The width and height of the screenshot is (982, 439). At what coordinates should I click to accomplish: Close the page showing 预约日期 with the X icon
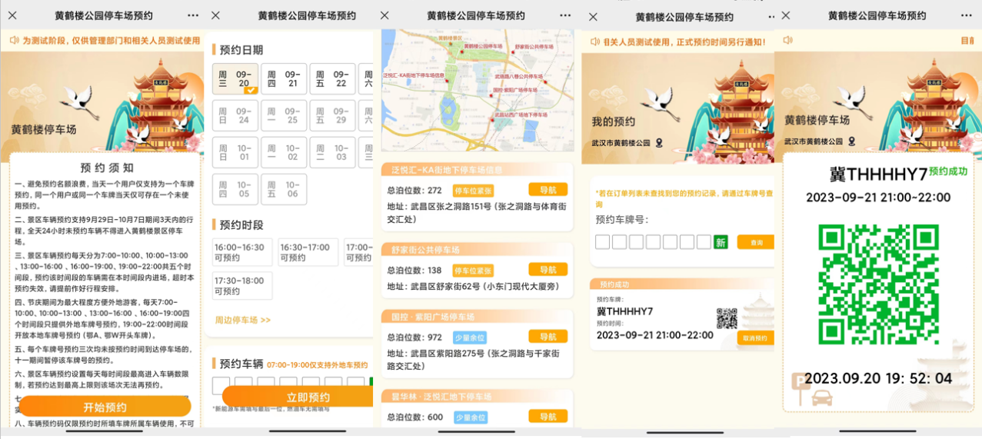coord(215,15)
